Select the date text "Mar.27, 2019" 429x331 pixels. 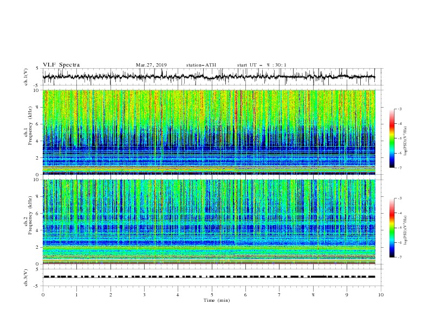pyautogui.click(x=151, y=65)
